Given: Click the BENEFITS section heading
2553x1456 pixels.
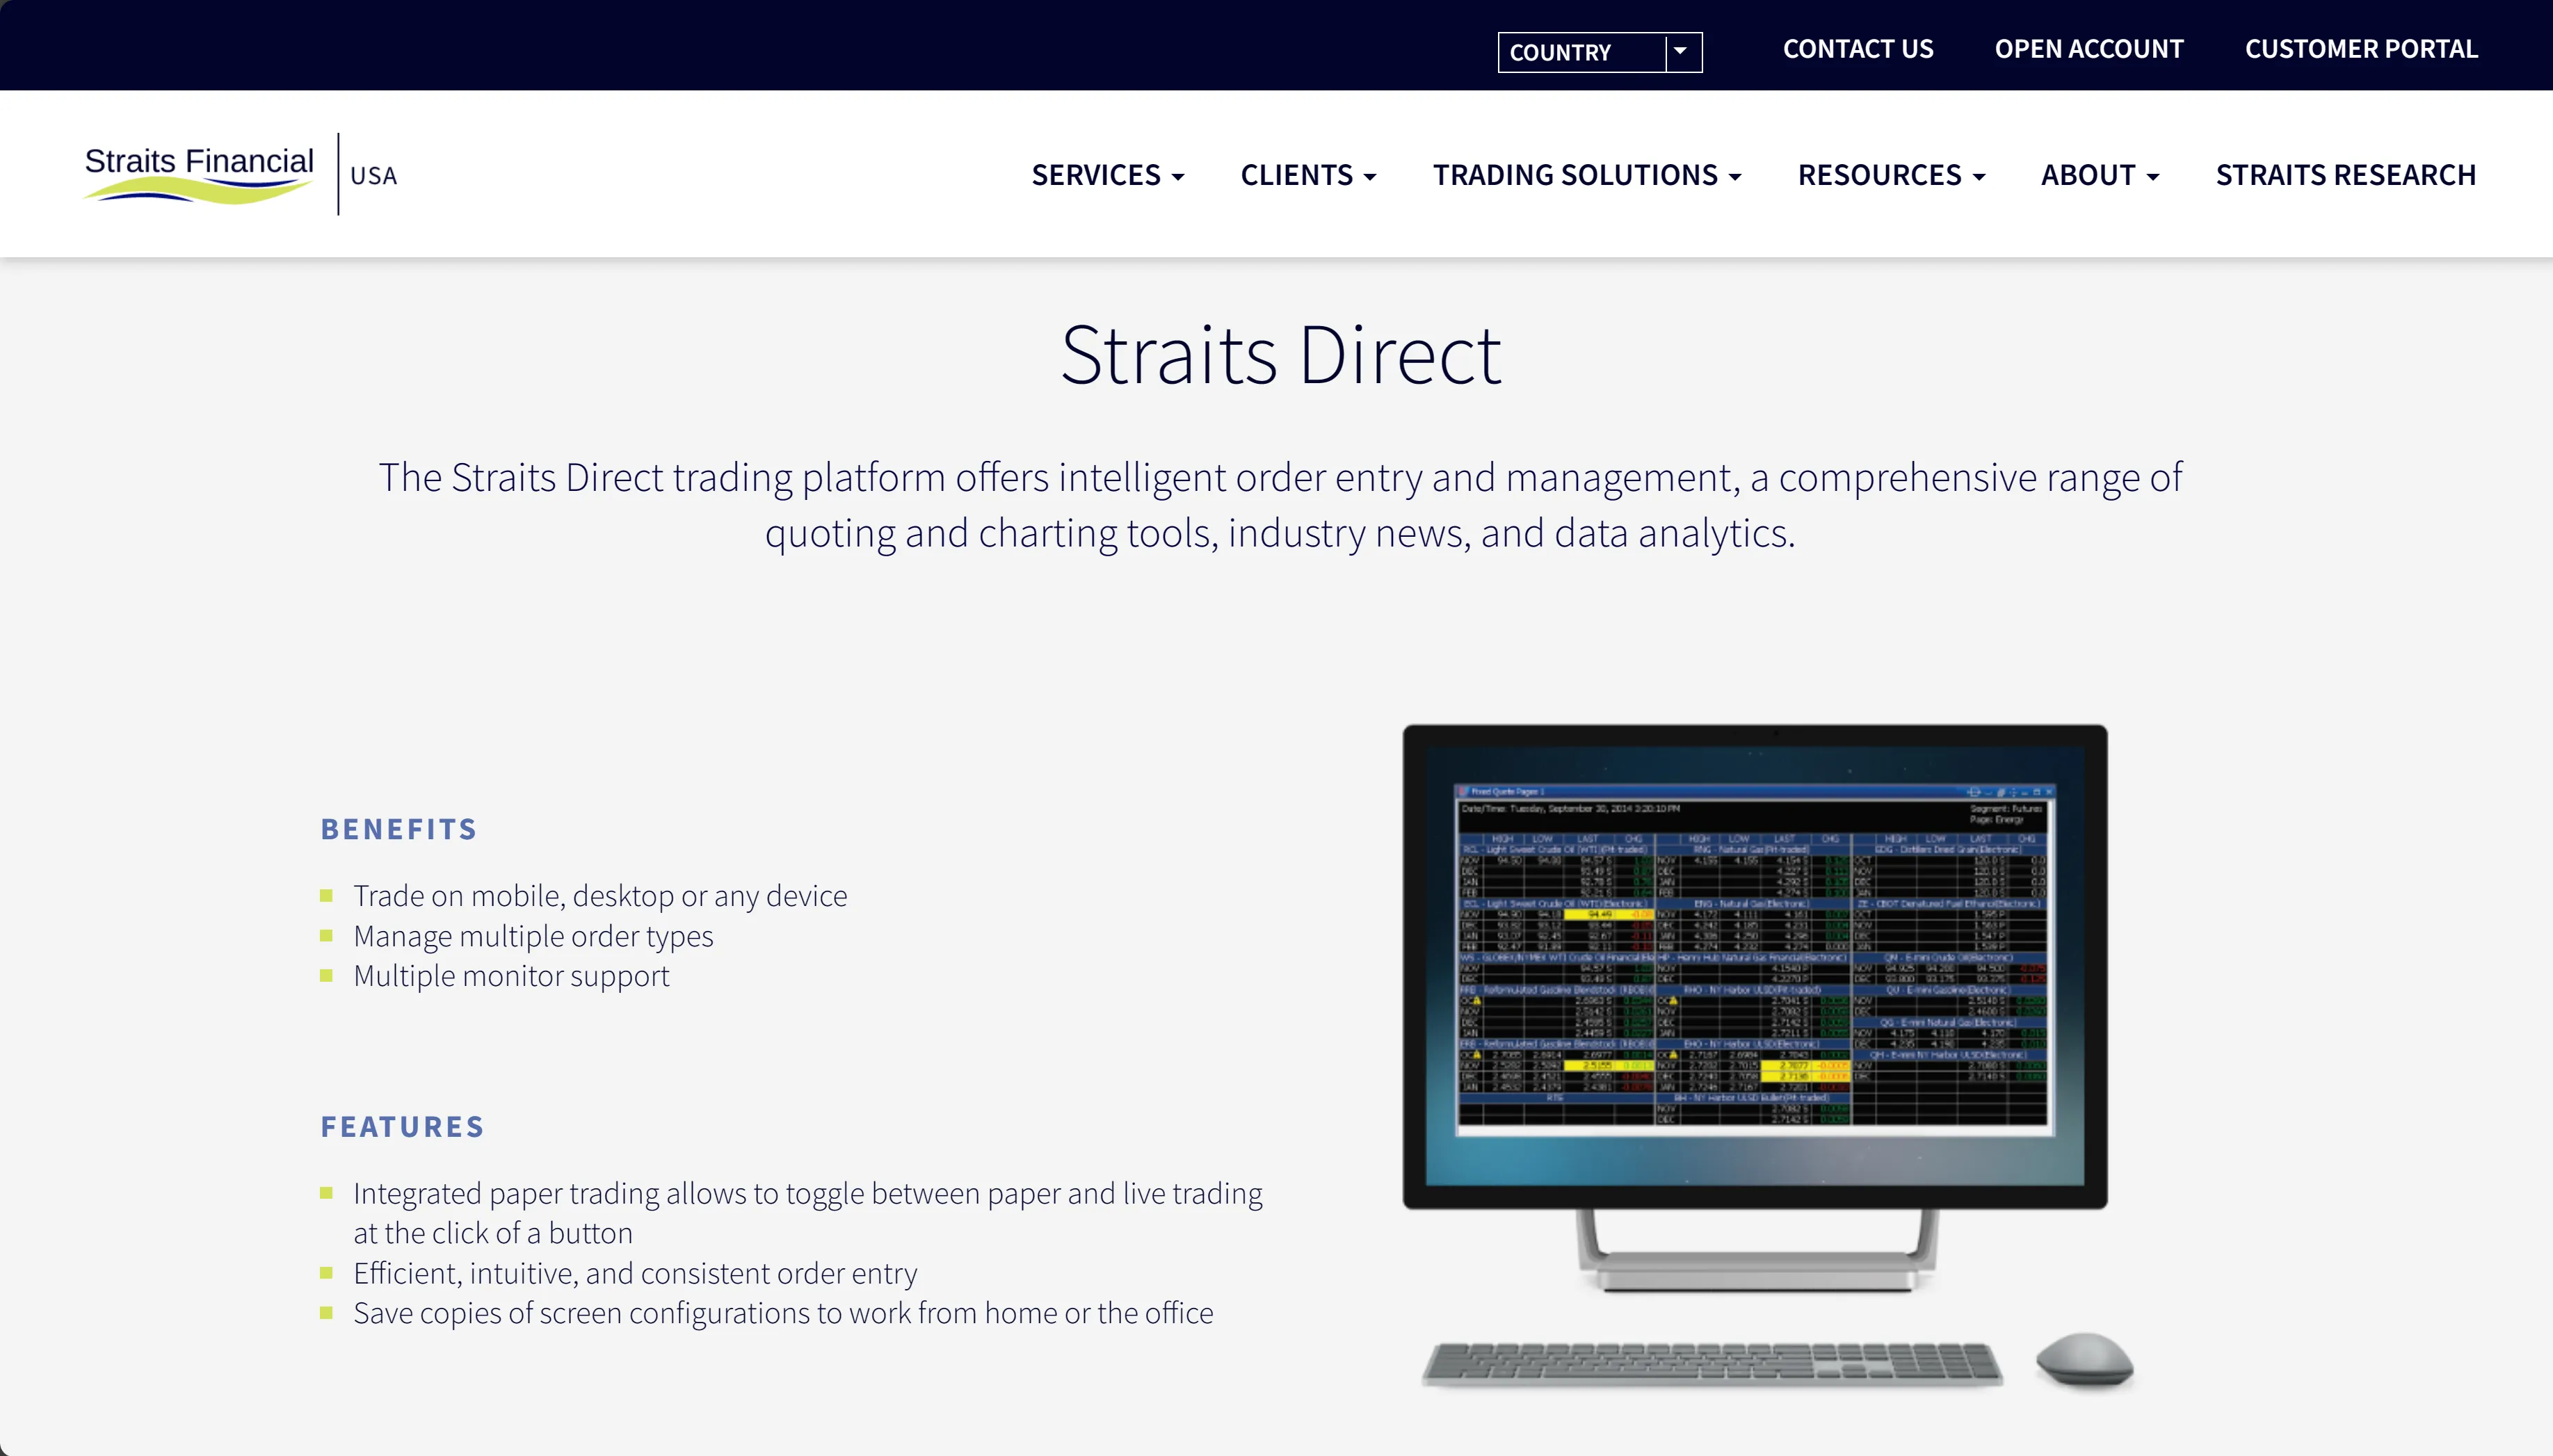Looking at the screenshot, I should (x=399, y=829).
